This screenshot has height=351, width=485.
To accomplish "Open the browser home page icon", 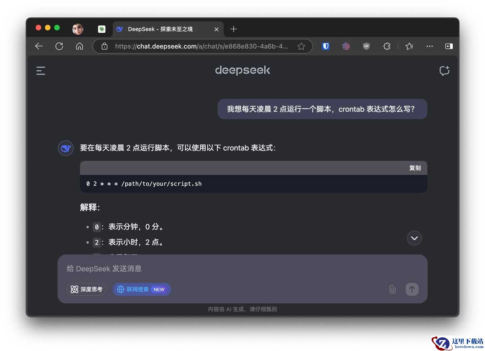I will pos(80,46).
